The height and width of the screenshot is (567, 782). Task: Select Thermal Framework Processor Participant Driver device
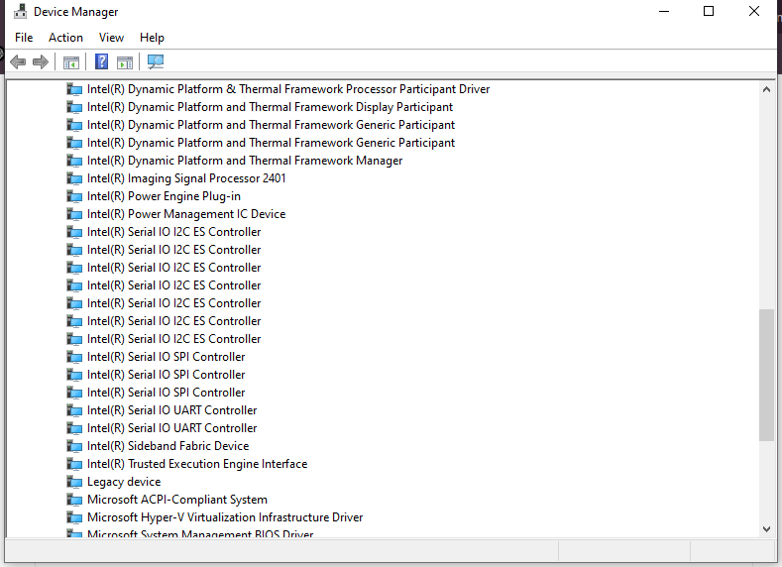288,89
